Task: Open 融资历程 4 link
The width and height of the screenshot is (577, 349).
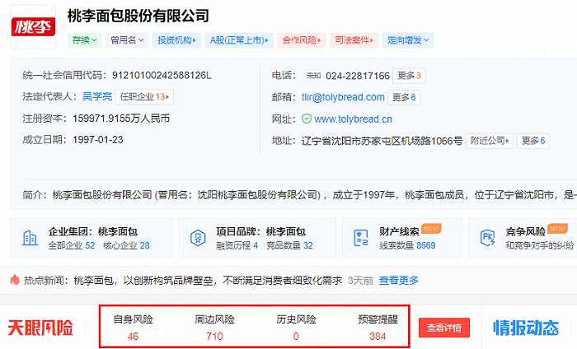Action: pyautogui.click(x=237, y=245)
